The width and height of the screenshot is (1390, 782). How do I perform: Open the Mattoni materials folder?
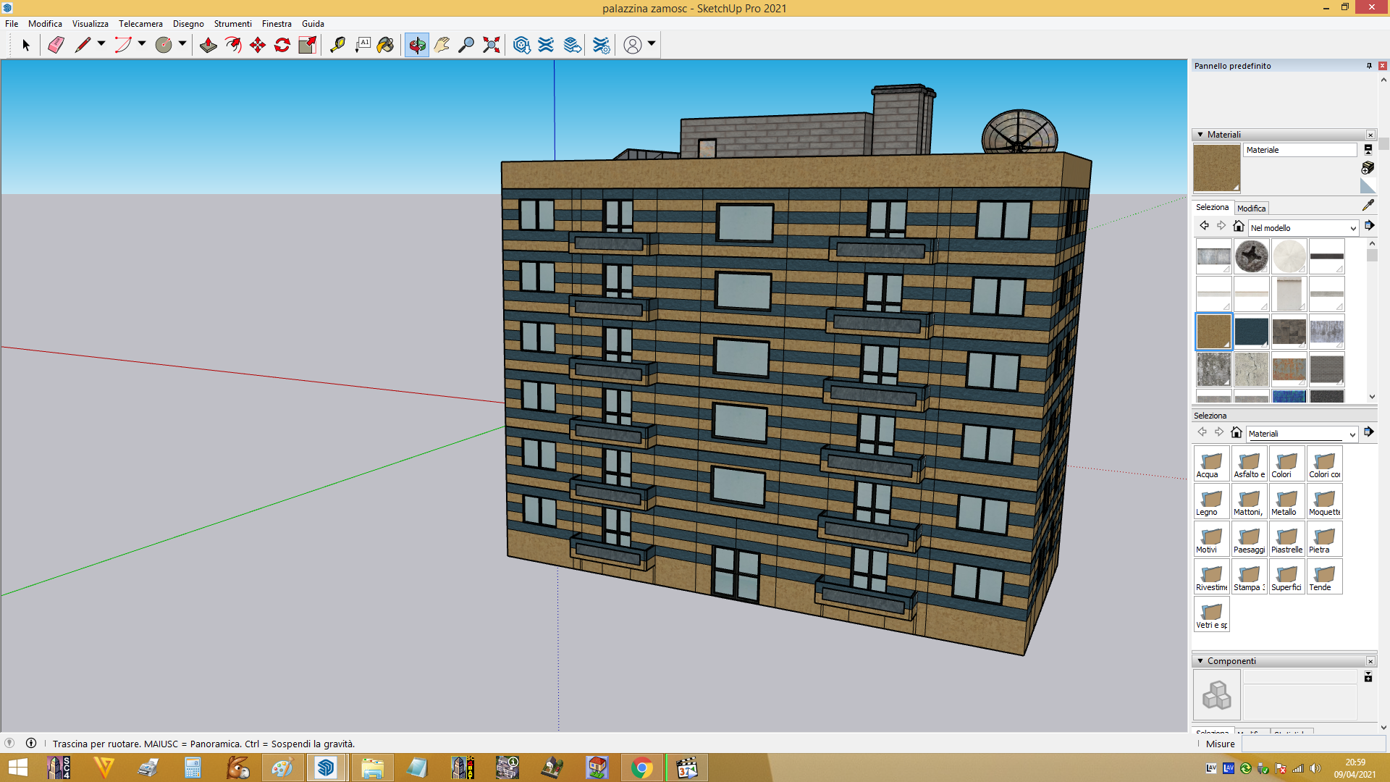[x=1250, y=502]
